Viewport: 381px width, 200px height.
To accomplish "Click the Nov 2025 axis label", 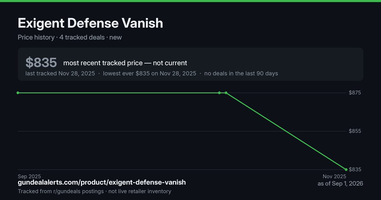I will click(334, 176).
